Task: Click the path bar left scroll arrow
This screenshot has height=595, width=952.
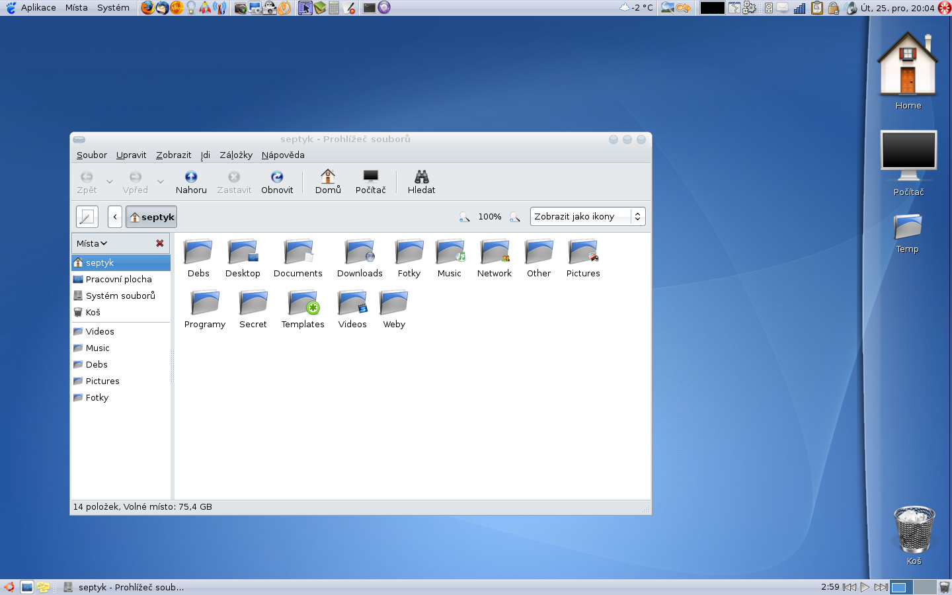Action: pos(115,217)
